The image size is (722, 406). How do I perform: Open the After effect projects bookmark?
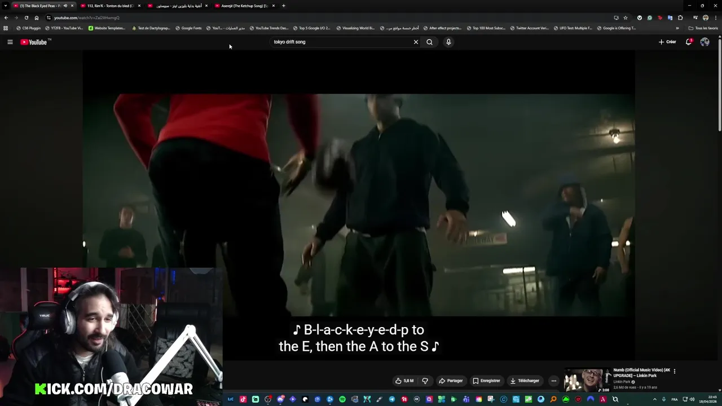click(x=442, y=28)
